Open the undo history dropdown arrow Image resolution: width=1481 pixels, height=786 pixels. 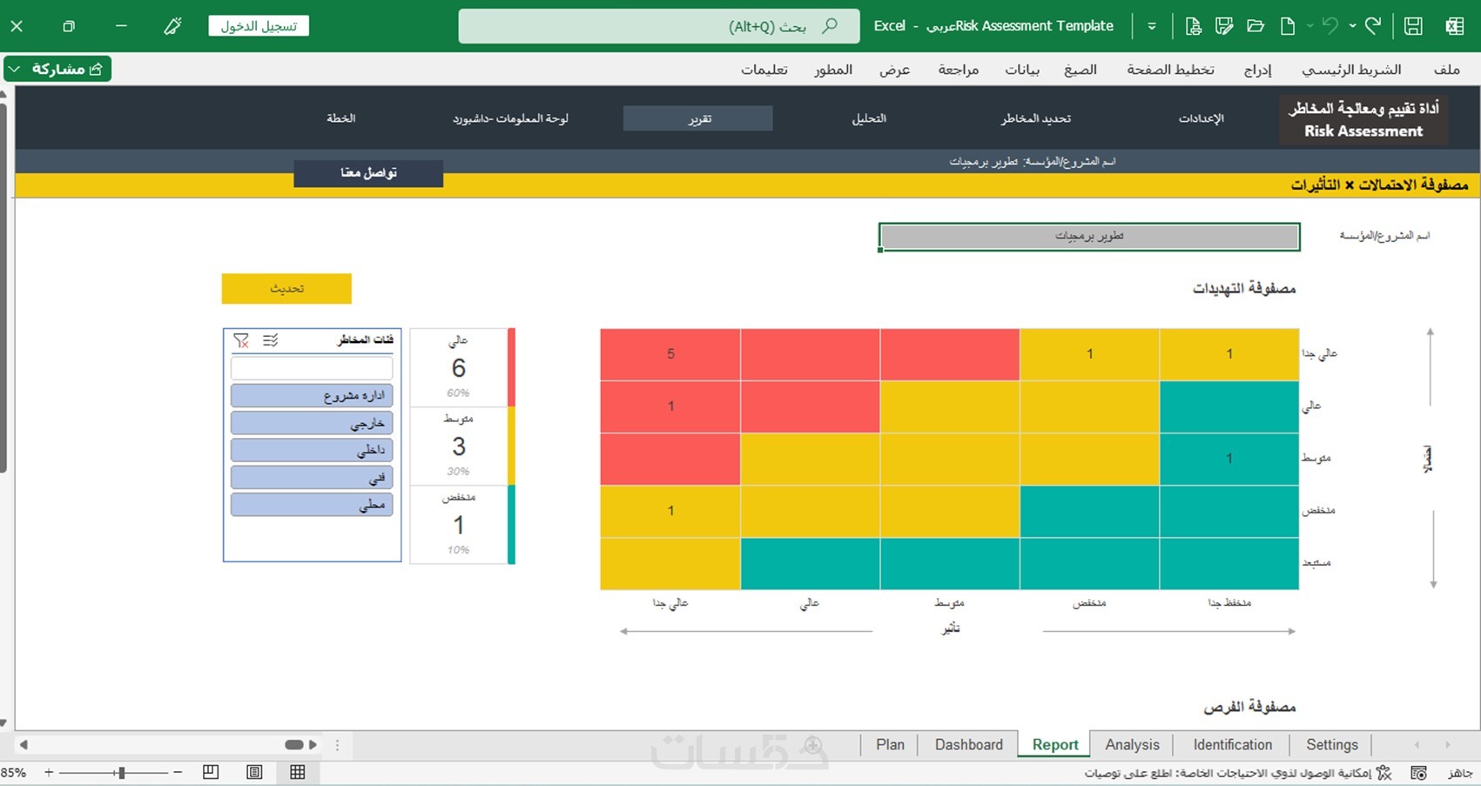point(1352,26)
